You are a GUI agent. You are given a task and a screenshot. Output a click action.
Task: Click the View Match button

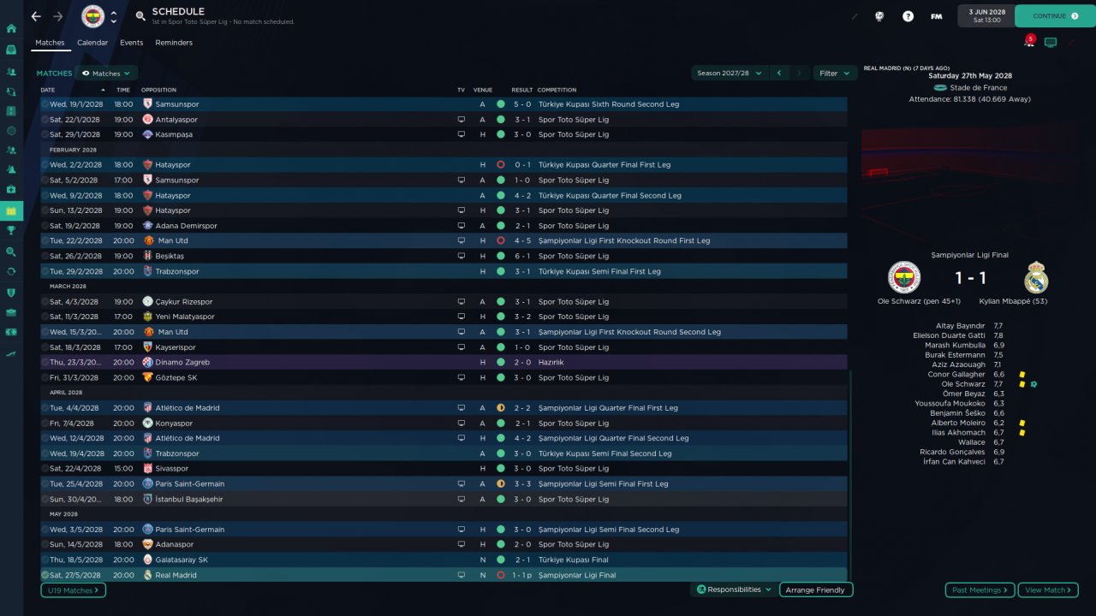[1048, 590]
